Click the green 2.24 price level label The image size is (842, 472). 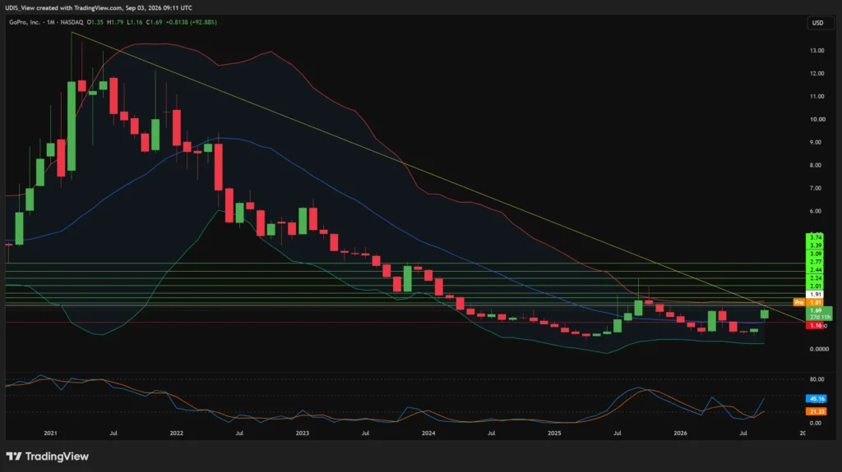(816, 278)
